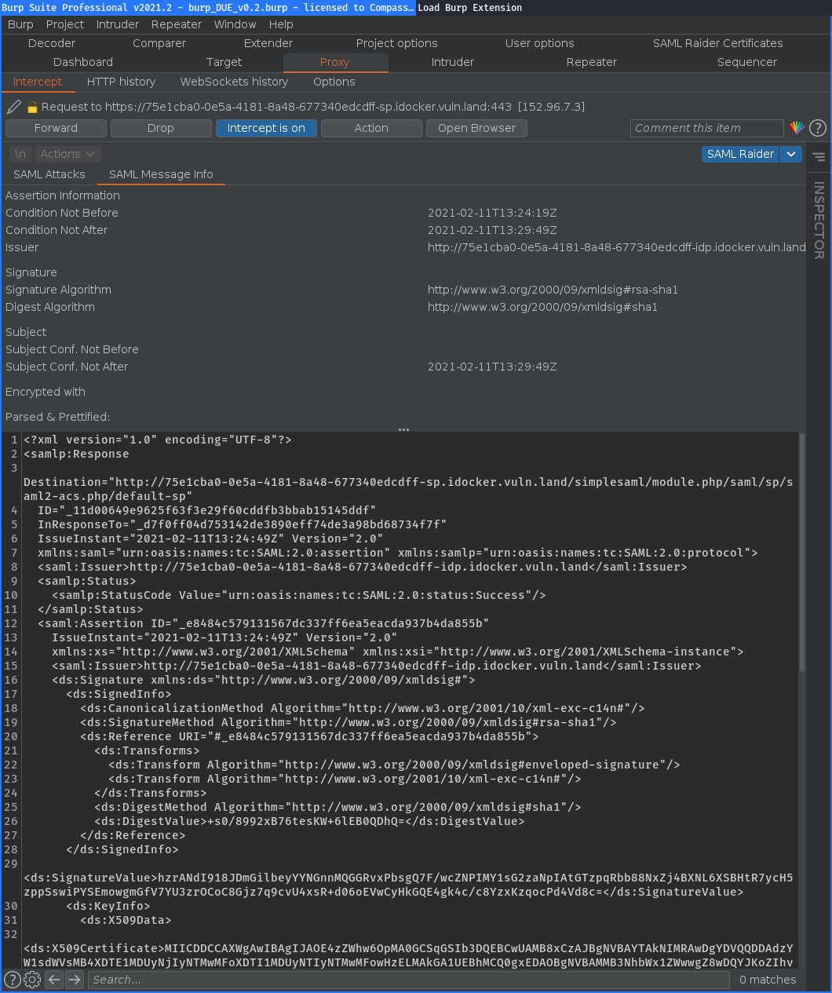Open the Actions dropdown
This screenshot has width=832, height=993.
tap(68, 154)
